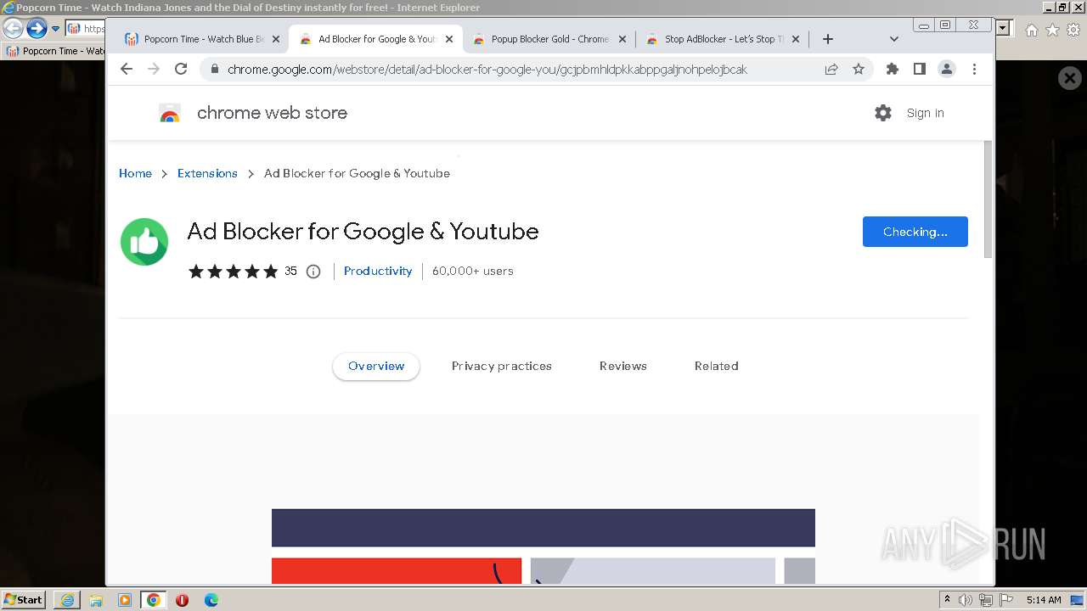Open Internet Explorer's favorites star
The height and width of the screenshot is (611, 1087).
pos(1052,30)
